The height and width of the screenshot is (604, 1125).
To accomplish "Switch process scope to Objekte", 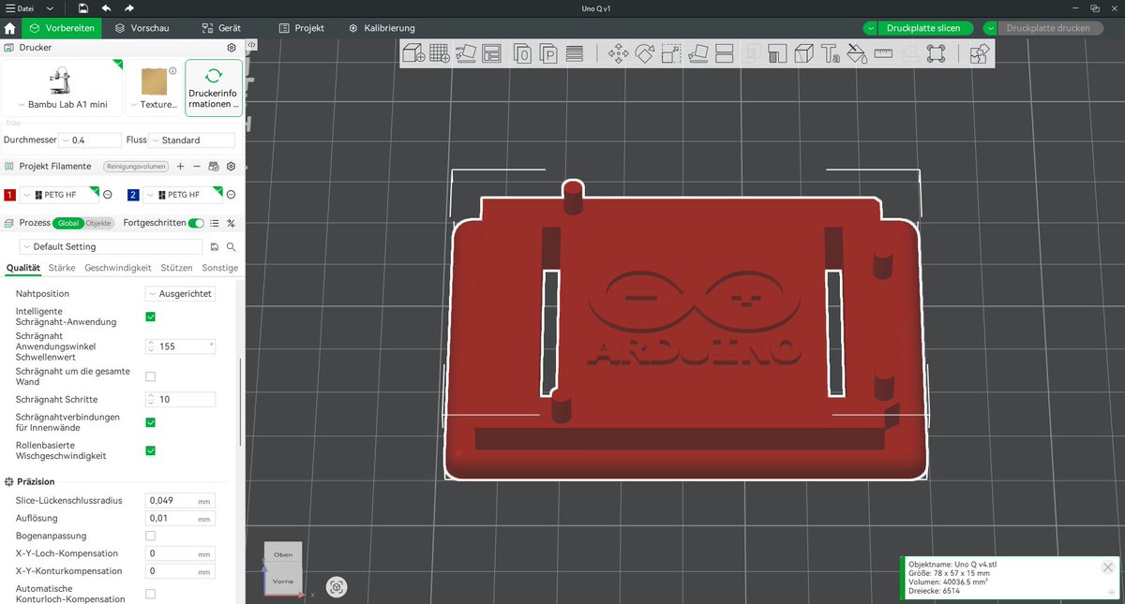I will (x=97, y=223).
